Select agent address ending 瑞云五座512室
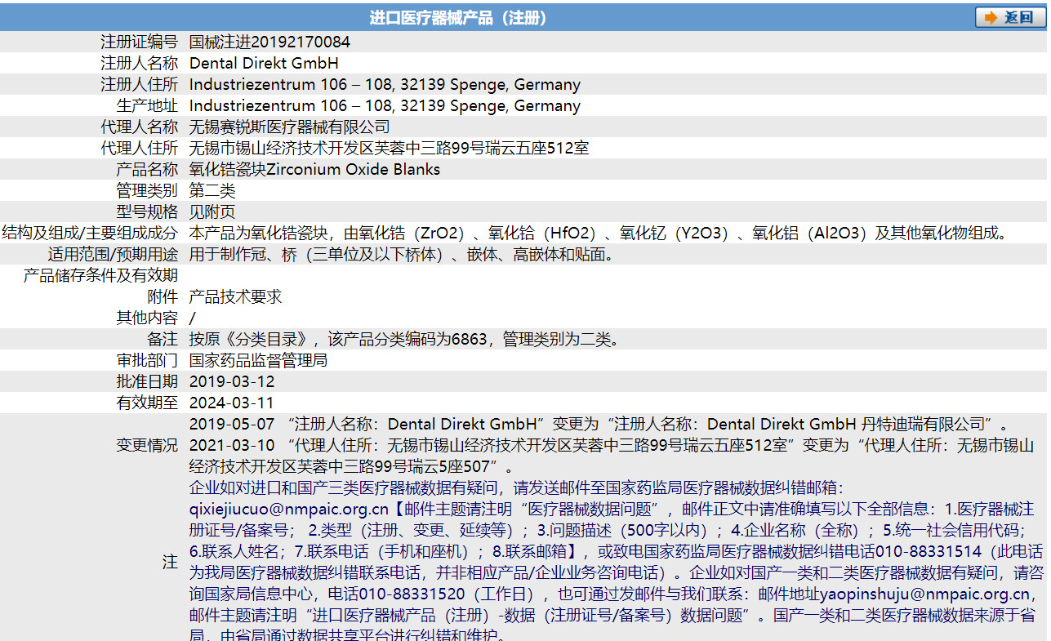The image size is (1051, 641). [x=389, y=148]
